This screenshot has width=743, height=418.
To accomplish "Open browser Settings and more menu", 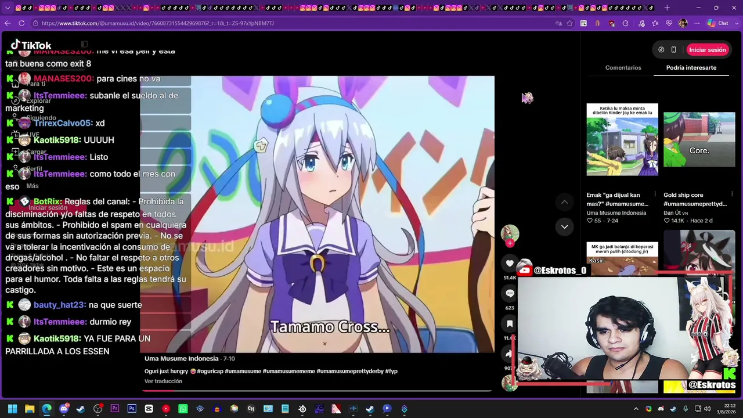I will [x=697, y=23].
